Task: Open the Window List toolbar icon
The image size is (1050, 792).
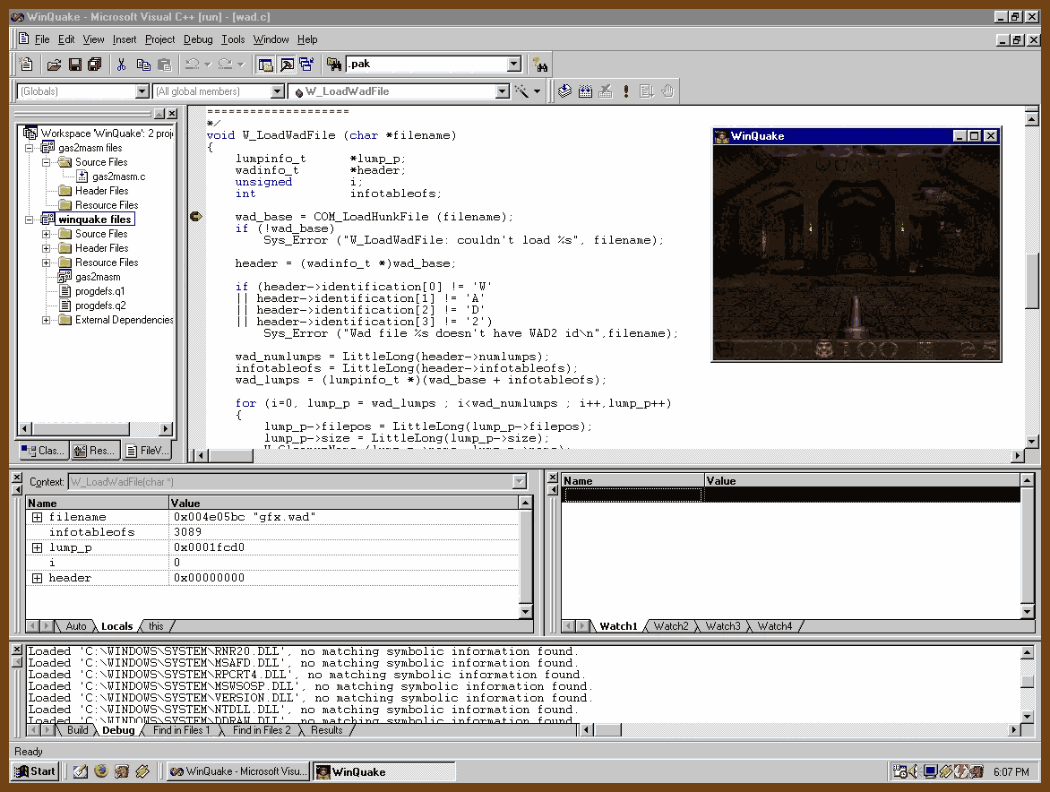Action: [306, 65]
